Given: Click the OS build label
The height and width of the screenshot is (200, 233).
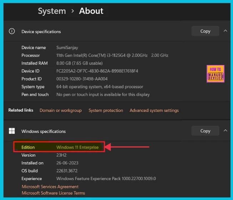Looking at the screenshot, I should (x=30, y=171).
